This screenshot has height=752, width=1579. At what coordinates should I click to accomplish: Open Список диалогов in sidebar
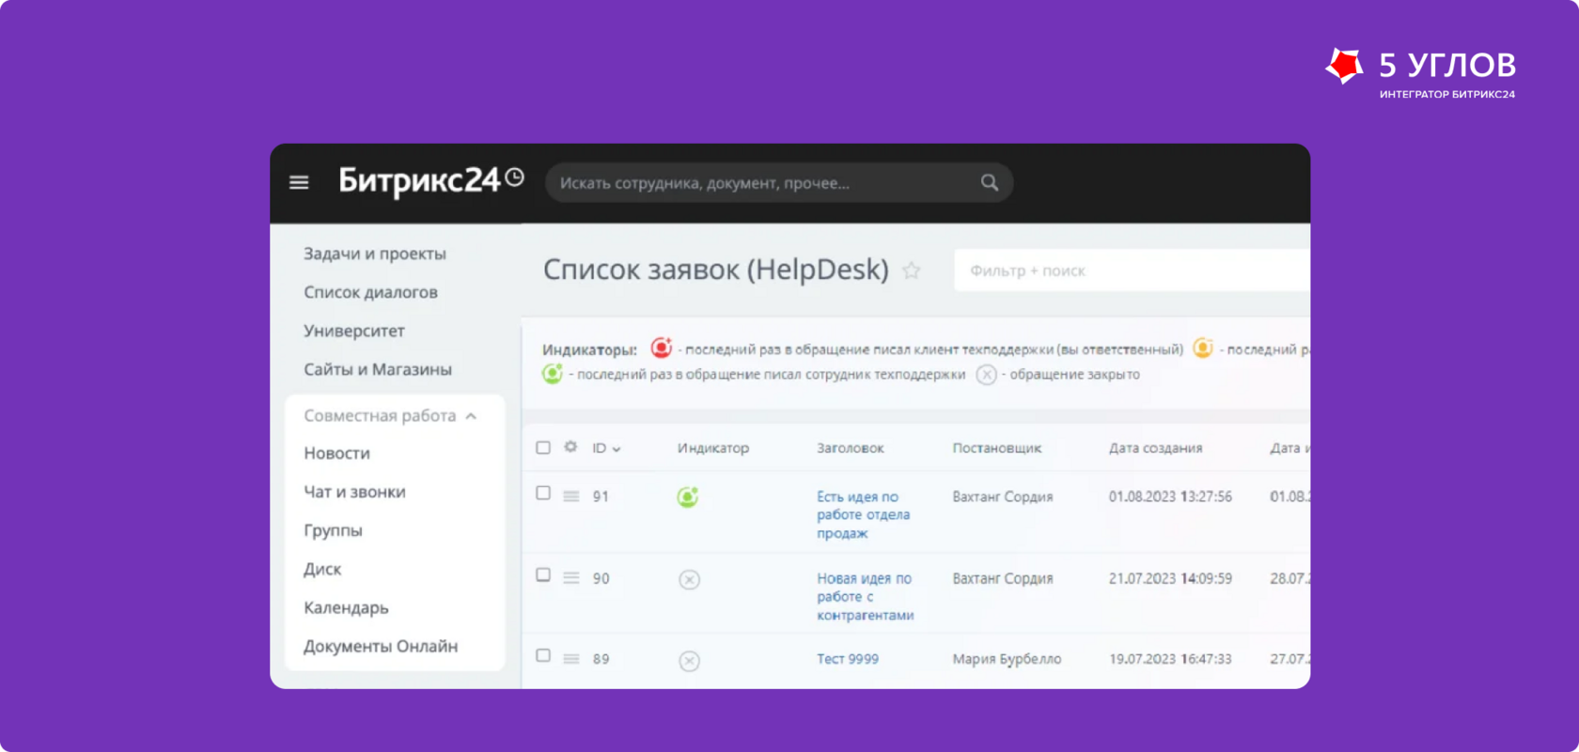[x=370, y=292]
